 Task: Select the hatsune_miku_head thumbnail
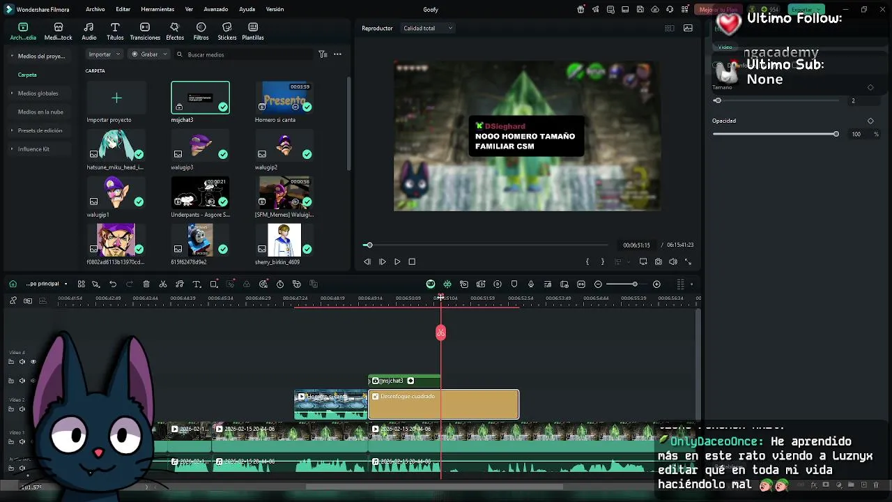116,145
